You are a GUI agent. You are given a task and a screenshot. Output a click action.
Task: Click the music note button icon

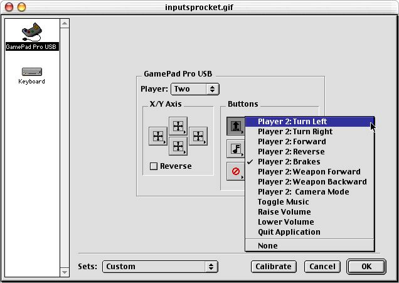point(236,149)
